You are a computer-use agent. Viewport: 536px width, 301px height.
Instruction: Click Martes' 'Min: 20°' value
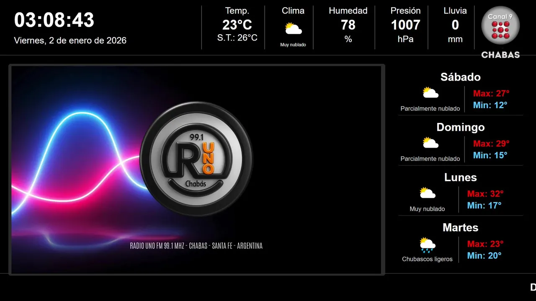[x=484, y=255]
